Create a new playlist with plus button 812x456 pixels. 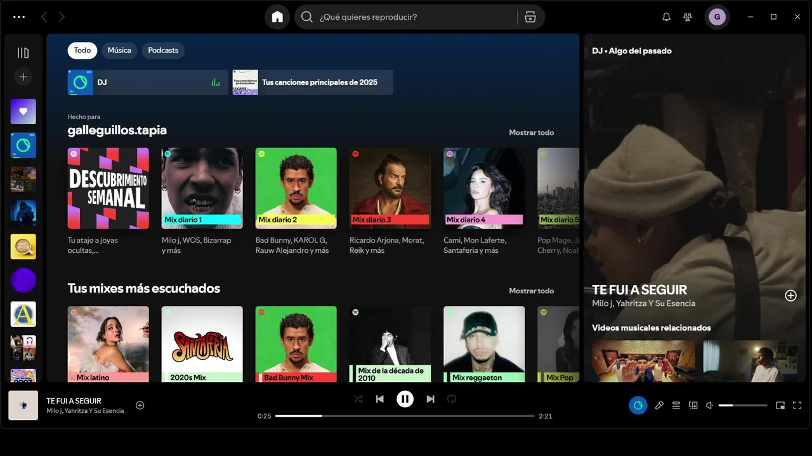23,77
